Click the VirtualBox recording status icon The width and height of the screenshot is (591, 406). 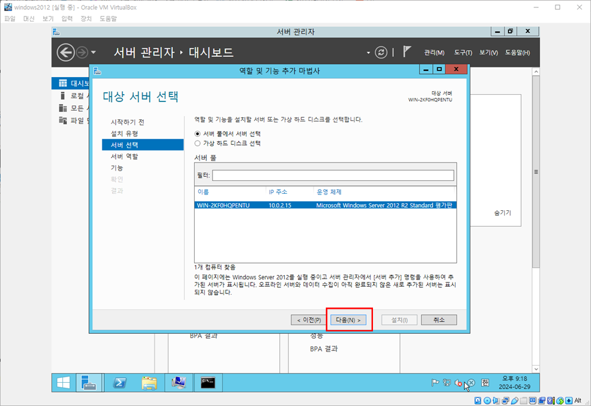tap(541, 400)
